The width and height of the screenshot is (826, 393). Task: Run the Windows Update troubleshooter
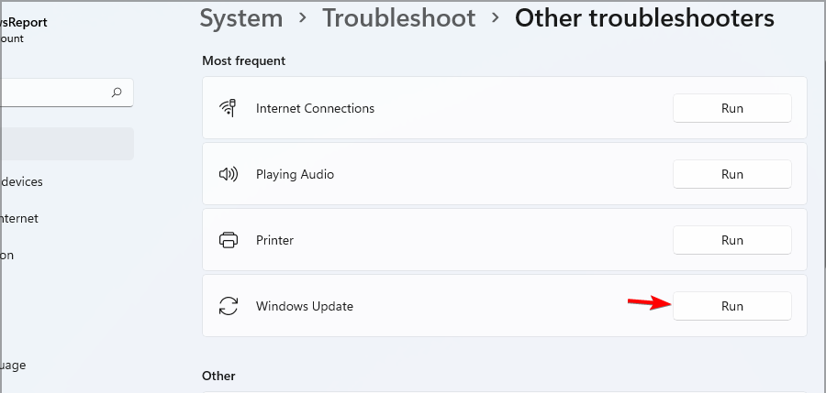coord(731,306)
